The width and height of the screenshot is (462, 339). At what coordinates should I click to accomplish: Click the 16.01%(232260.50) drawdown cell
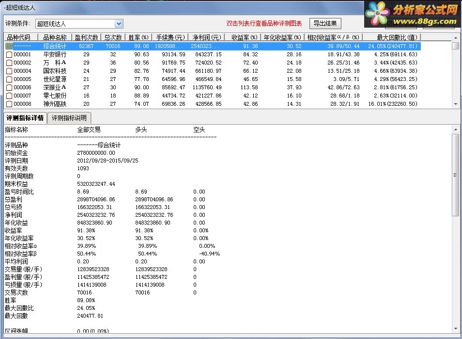(x=393, y=104)
